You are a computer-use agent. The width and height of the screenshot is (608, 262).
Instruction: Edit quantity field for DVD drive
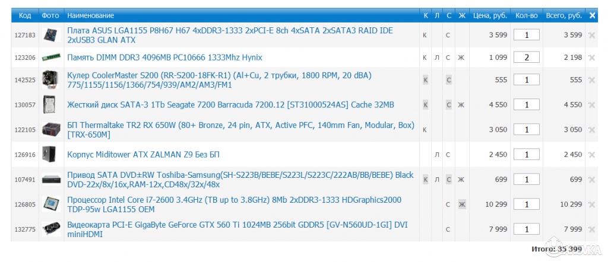527,179
